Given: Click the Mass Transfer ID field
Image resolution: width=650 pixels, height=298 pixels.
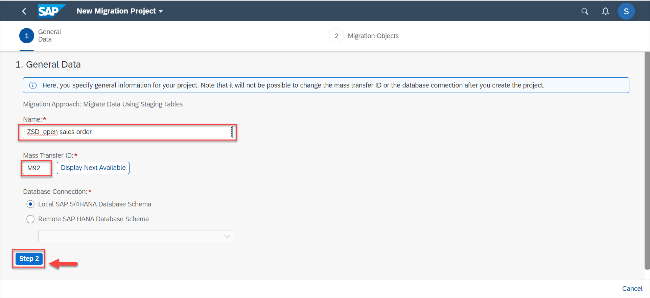Looking at the screenshot, I should click(x=36, y=168).
